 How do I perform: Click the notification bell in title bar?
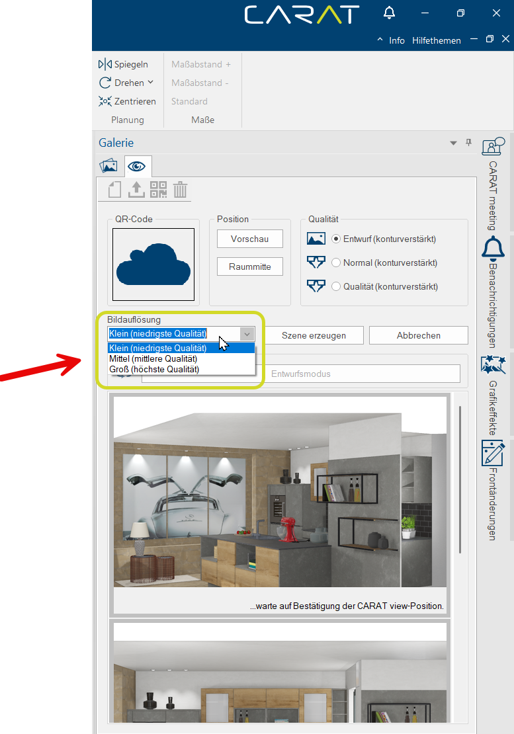tap(390, 13)
